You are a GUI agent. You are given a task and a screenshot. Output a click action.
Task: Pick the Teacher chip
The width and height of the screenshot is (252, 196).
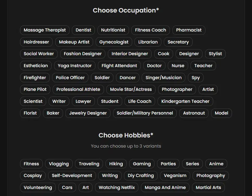203,66
